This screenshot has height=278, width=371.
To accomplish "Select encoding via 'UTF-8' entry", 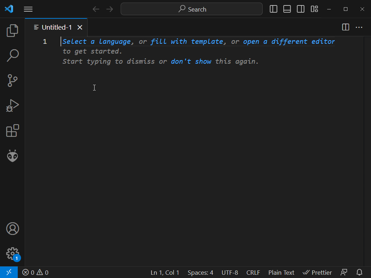I will (230, 273).
